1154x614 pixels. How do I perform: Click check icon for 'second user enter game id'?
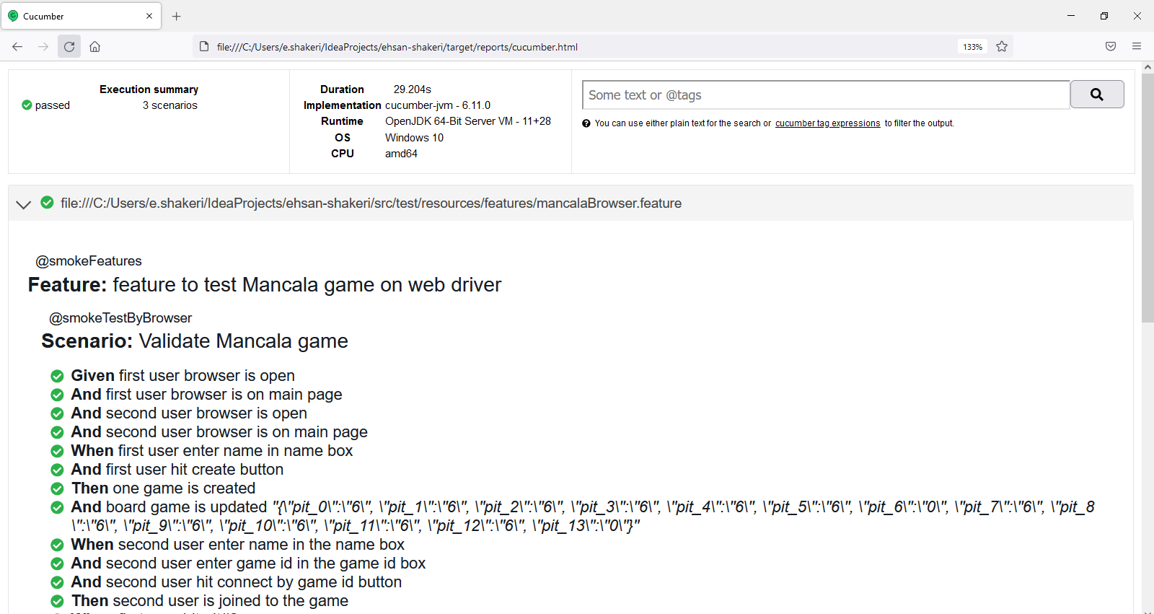(x=57, y=563)
